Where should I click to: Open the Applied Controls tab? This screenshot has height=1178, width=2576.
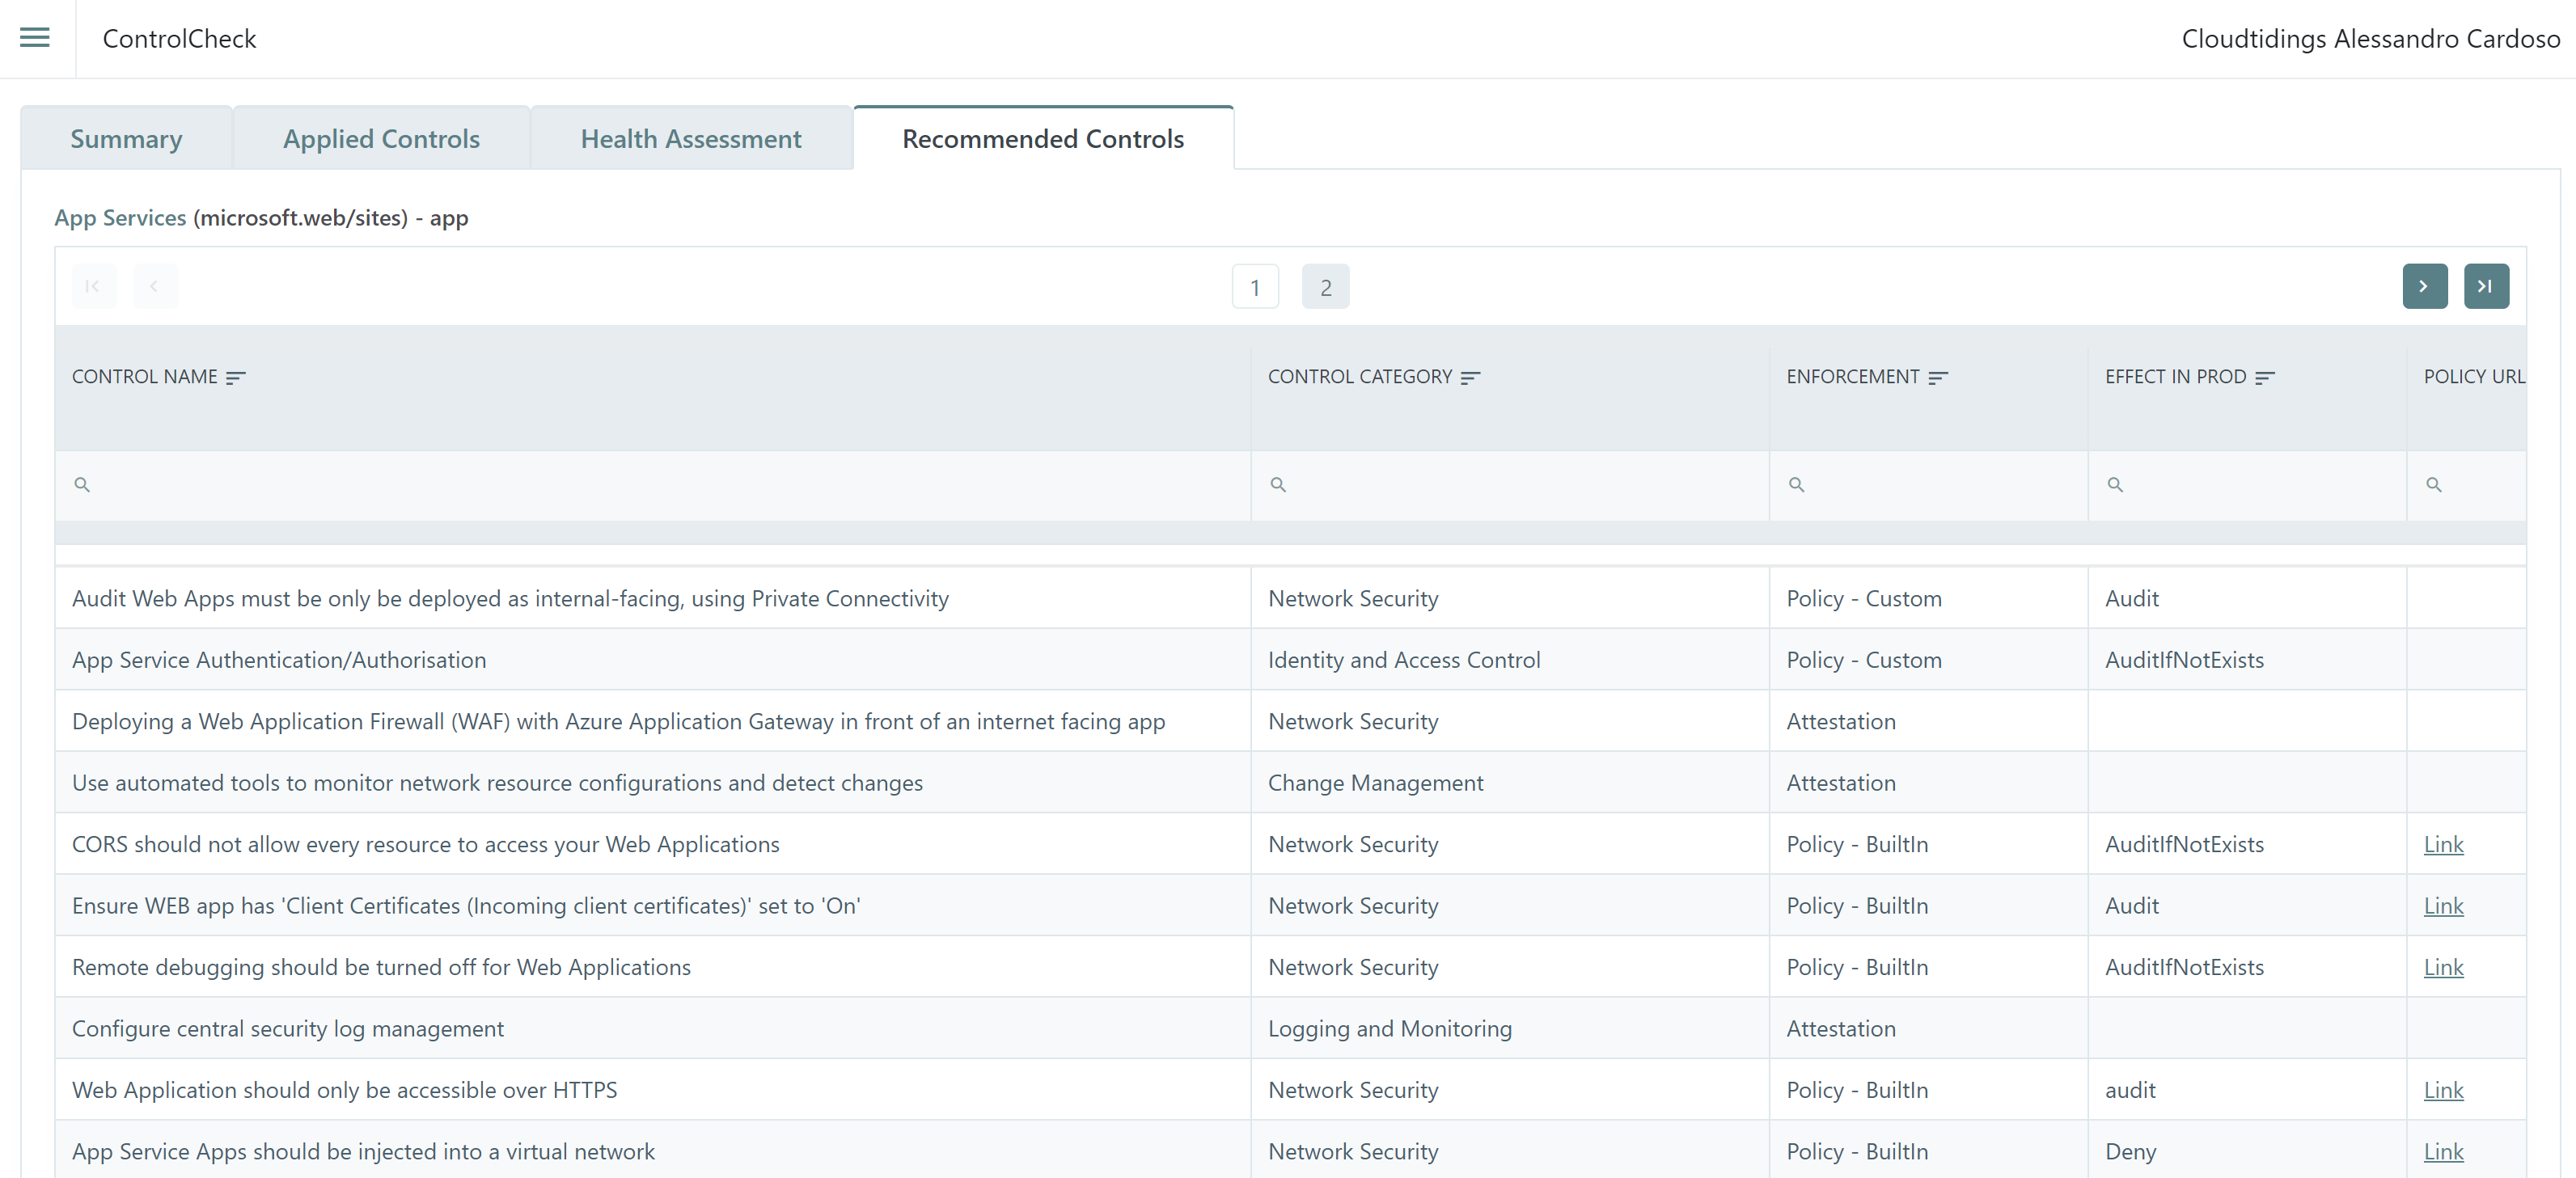(381, 139)
